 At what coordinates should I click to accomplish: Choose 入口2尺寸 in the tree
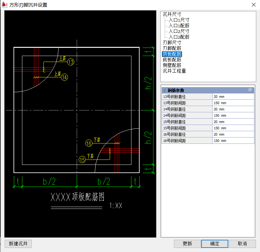179,31
